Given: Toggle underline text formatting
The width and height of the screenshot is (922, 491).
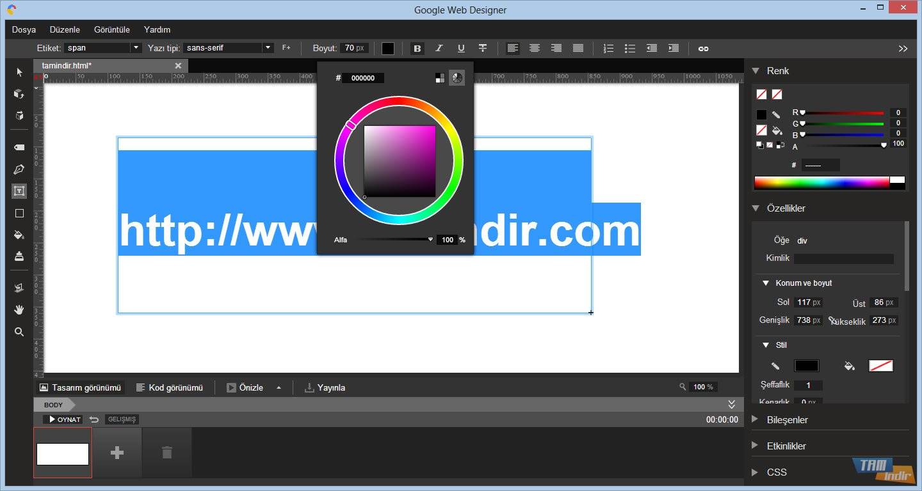Looking at the screenshot, I should tap(461, 49).
